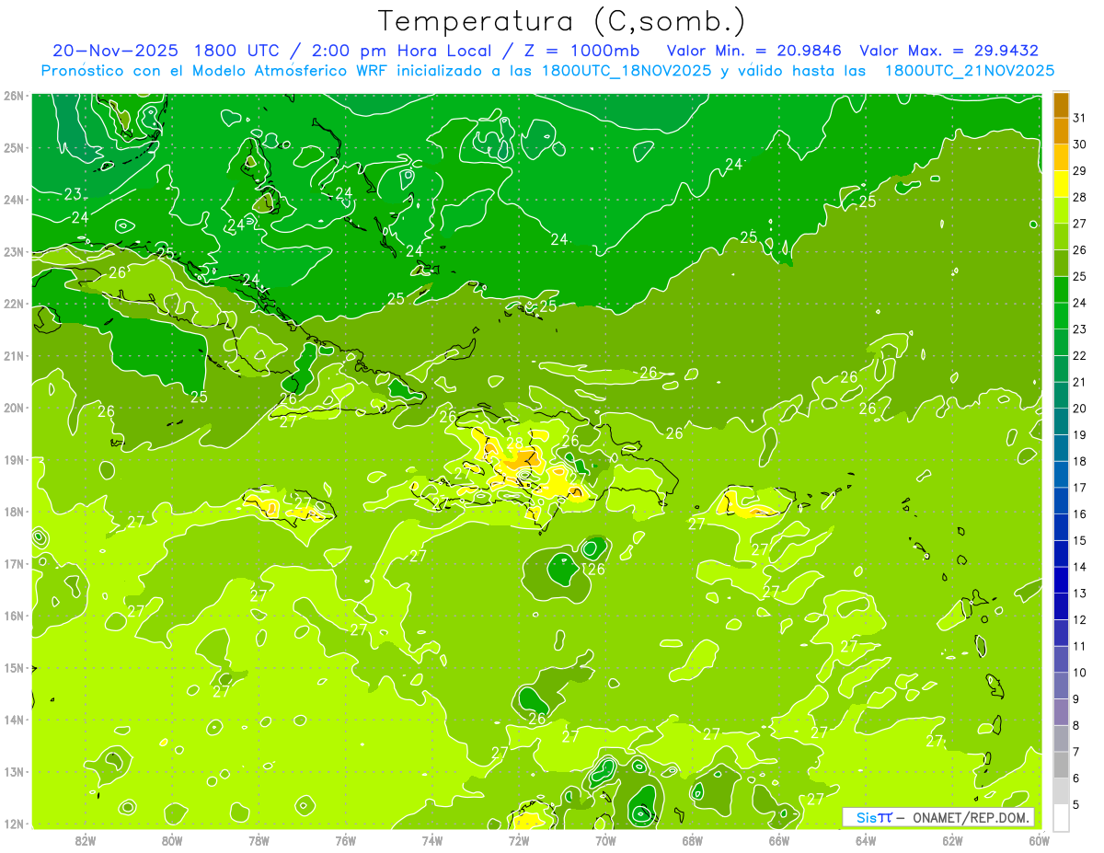Click the 16N latitude axis label
The width and height of the screenshot is (1104, 853).
[x=14, y=616]
